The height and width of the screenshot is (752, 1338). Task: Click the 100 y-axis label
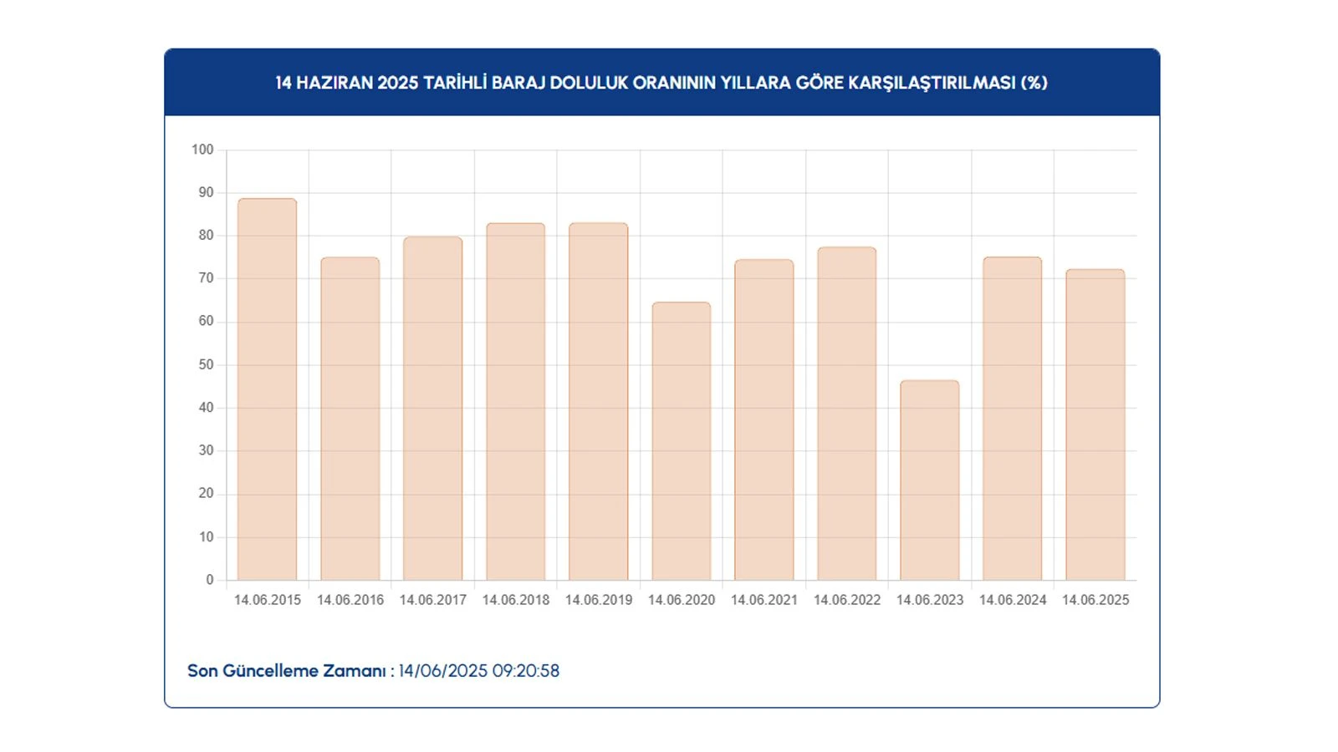point(202,150)
